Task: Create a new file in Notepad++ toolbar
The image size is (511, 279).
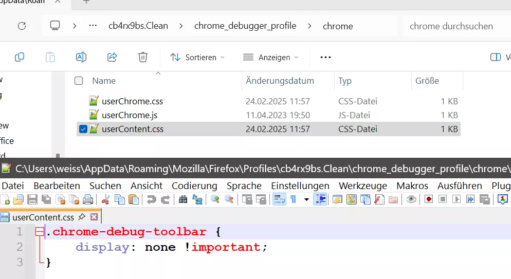Action: 5,199
